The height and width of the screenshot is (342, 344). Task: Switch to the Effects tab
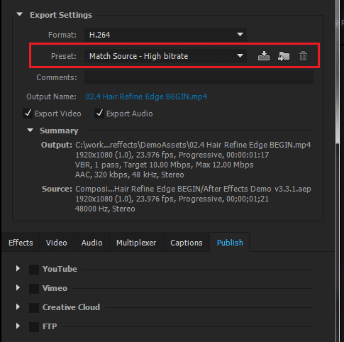(21, 243)
